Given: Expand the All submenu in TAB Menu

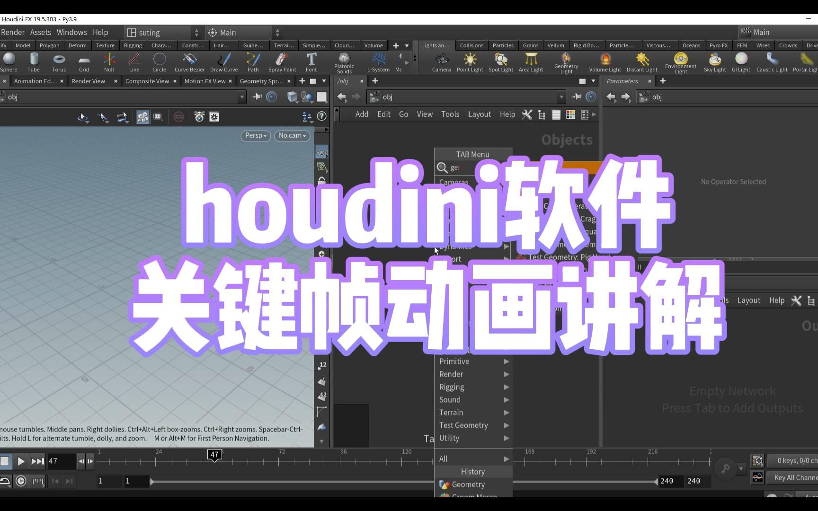Looking at the screenshot, I should pos(473,458).
